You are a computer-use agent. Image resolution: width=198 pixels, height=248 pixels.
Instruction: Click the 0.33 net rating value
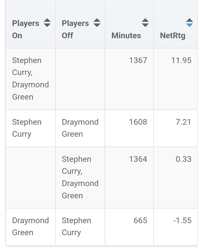[183, 159]
